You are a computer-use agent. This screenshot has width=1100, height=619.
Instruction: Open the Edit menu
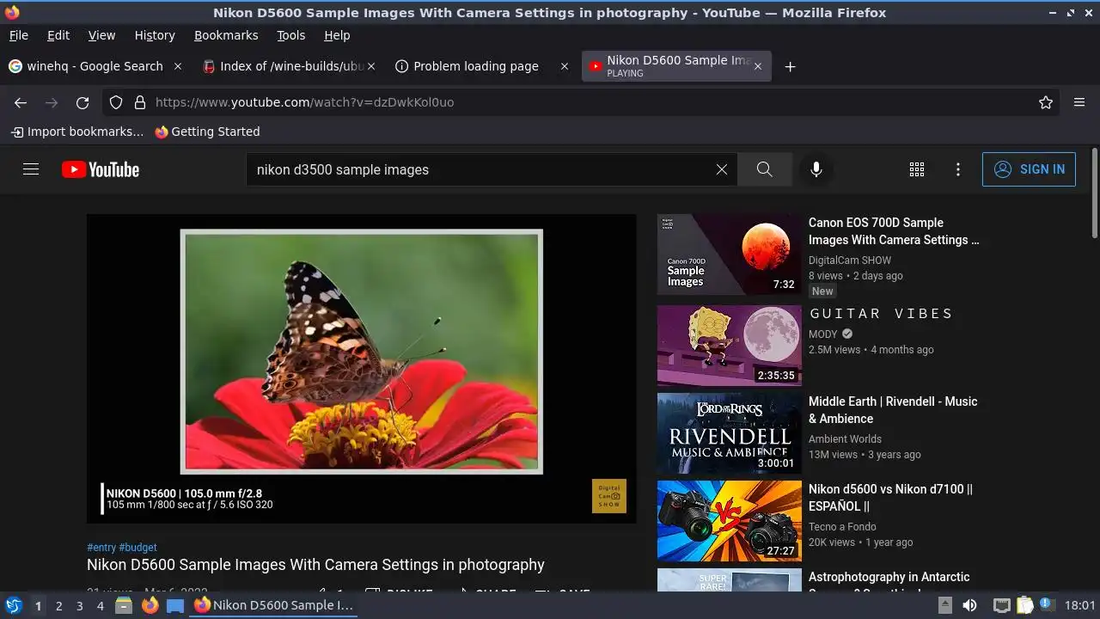(x=58, y=35)
